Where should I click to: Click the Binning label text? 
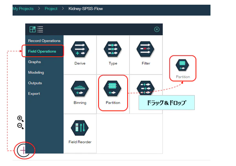pyautogui.click(x=80, y=103)
